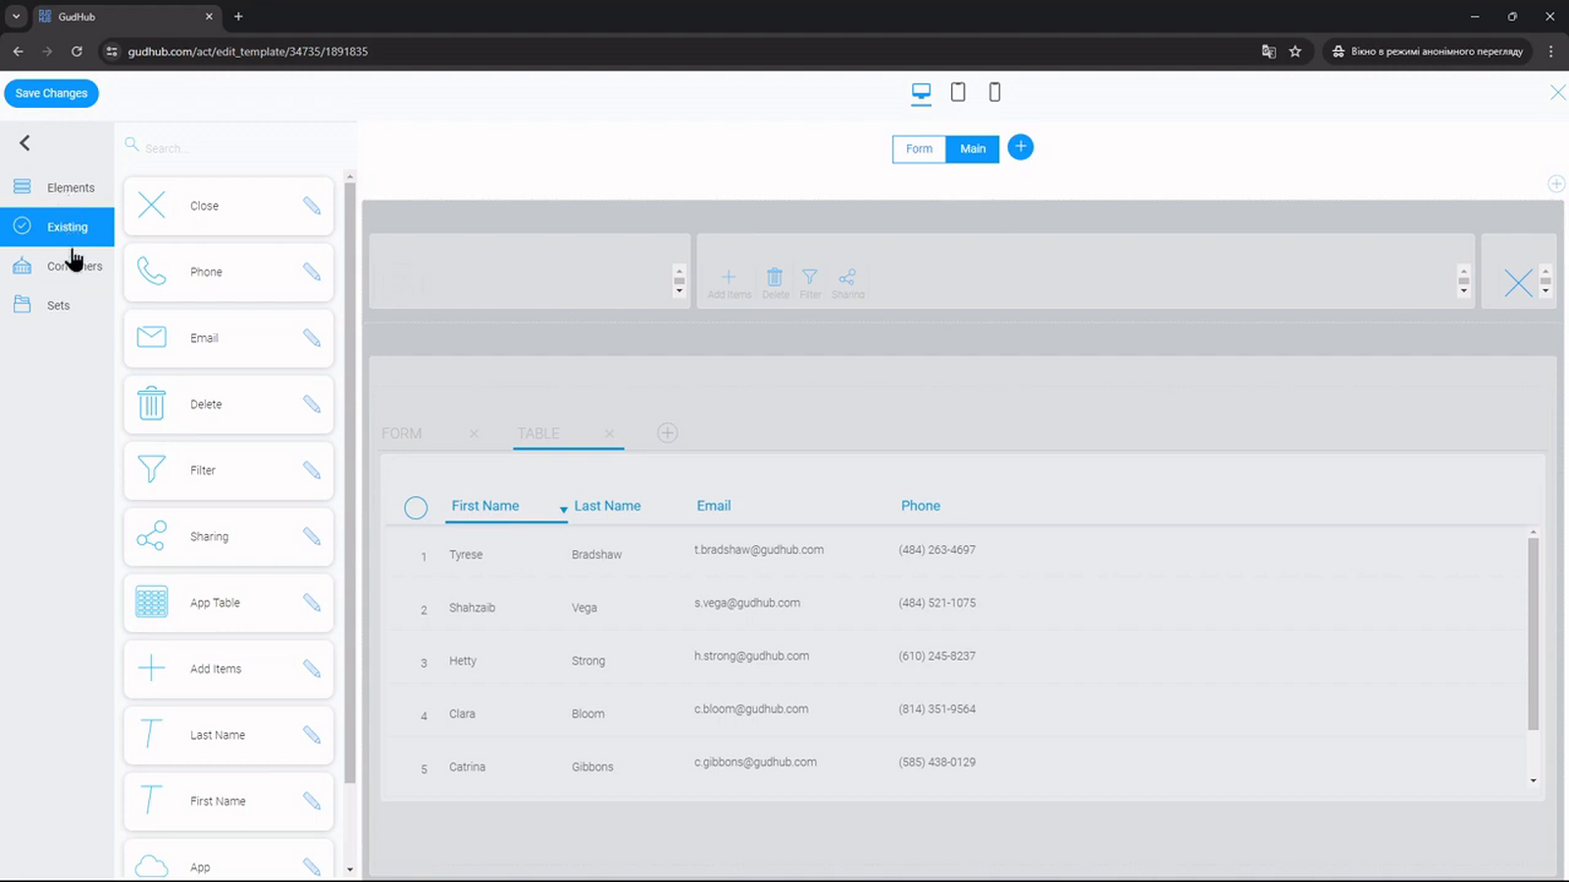Click the browser bookmark star icon
The width and height of the screenshot is (1569, 882).
click(1295, 51)
